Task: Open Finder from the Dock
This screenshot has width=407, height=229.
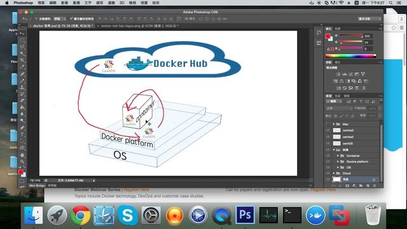Action: pyautogui.click(x=34, y=215)
